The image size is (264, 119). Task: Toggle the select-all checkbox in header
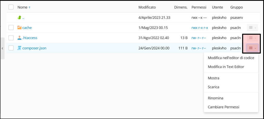(x=11, y=7)
